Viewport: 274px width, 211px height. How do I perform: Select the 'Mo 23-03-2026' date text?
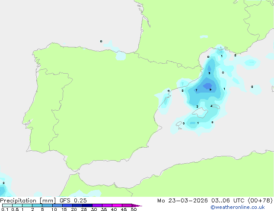(x=182, y=201)
